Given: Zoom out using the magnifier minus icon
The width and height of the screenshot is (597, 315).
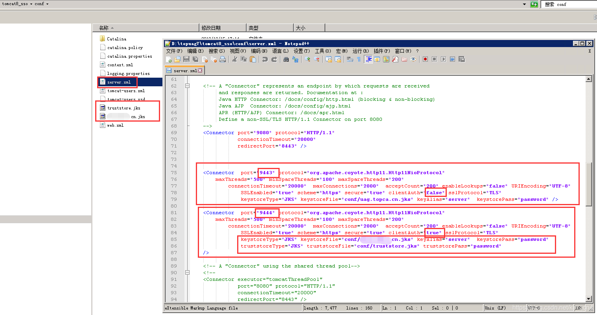Looking at the screenshot, I should click(317, 59).
